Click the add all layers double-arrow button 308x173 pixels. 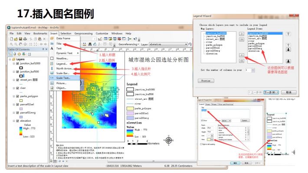[241, 39]
